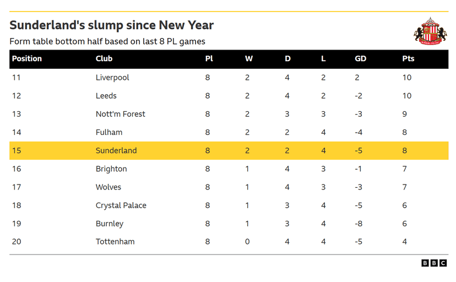This screenshot has height=282, width=456.
Task: Click the Pts column header
Action: click(408, 58)
